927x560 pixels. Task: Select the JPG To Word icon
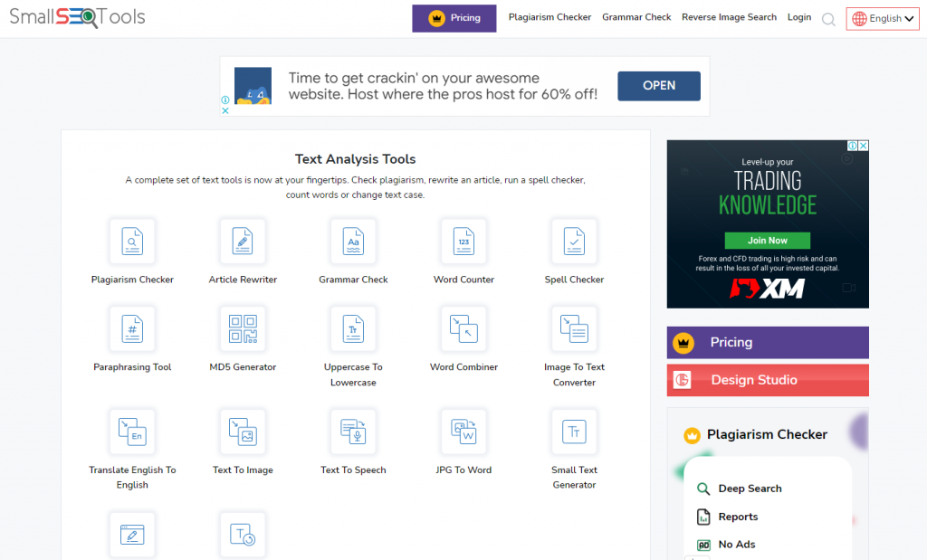point(463,432)
